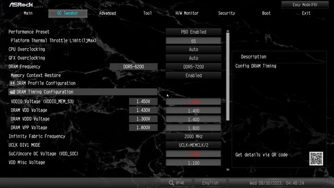Open the Advanced tab
Viewport: 334px width, 188px height.
tap(108, 13)
